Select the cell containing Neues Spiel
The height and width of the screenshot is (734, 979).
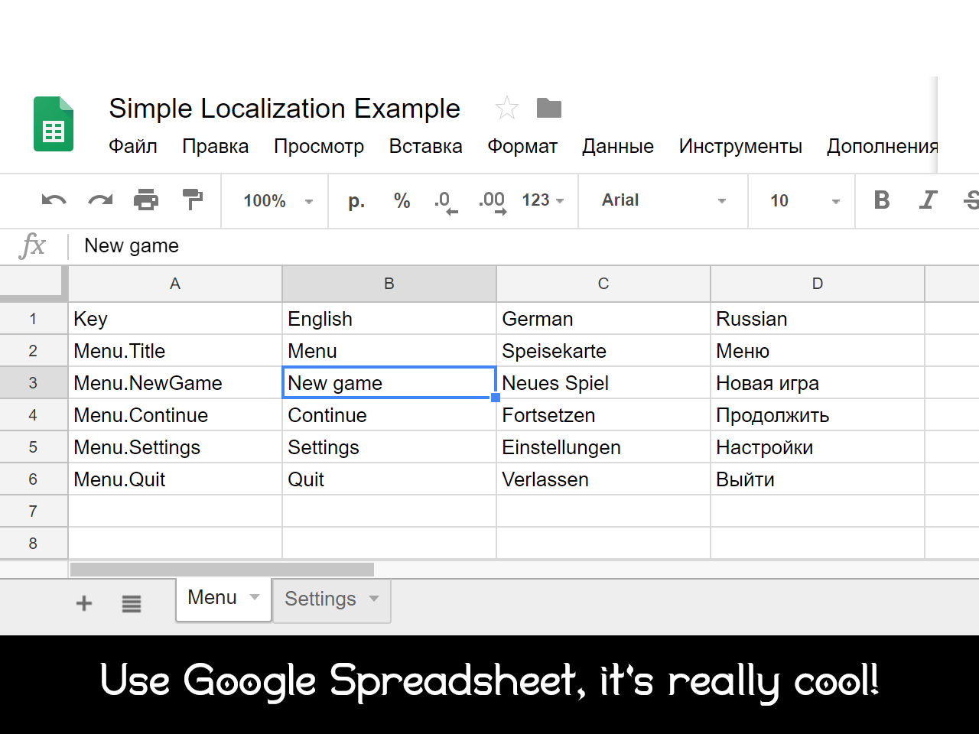pyautogui.click(x=603, y=383)
